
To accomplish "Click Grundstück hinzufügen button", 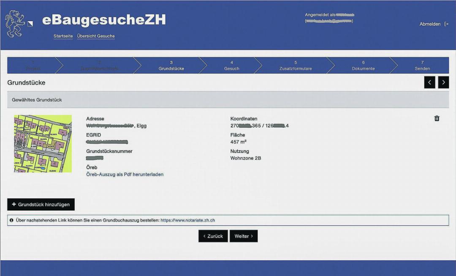I will [x=41, y=205].
